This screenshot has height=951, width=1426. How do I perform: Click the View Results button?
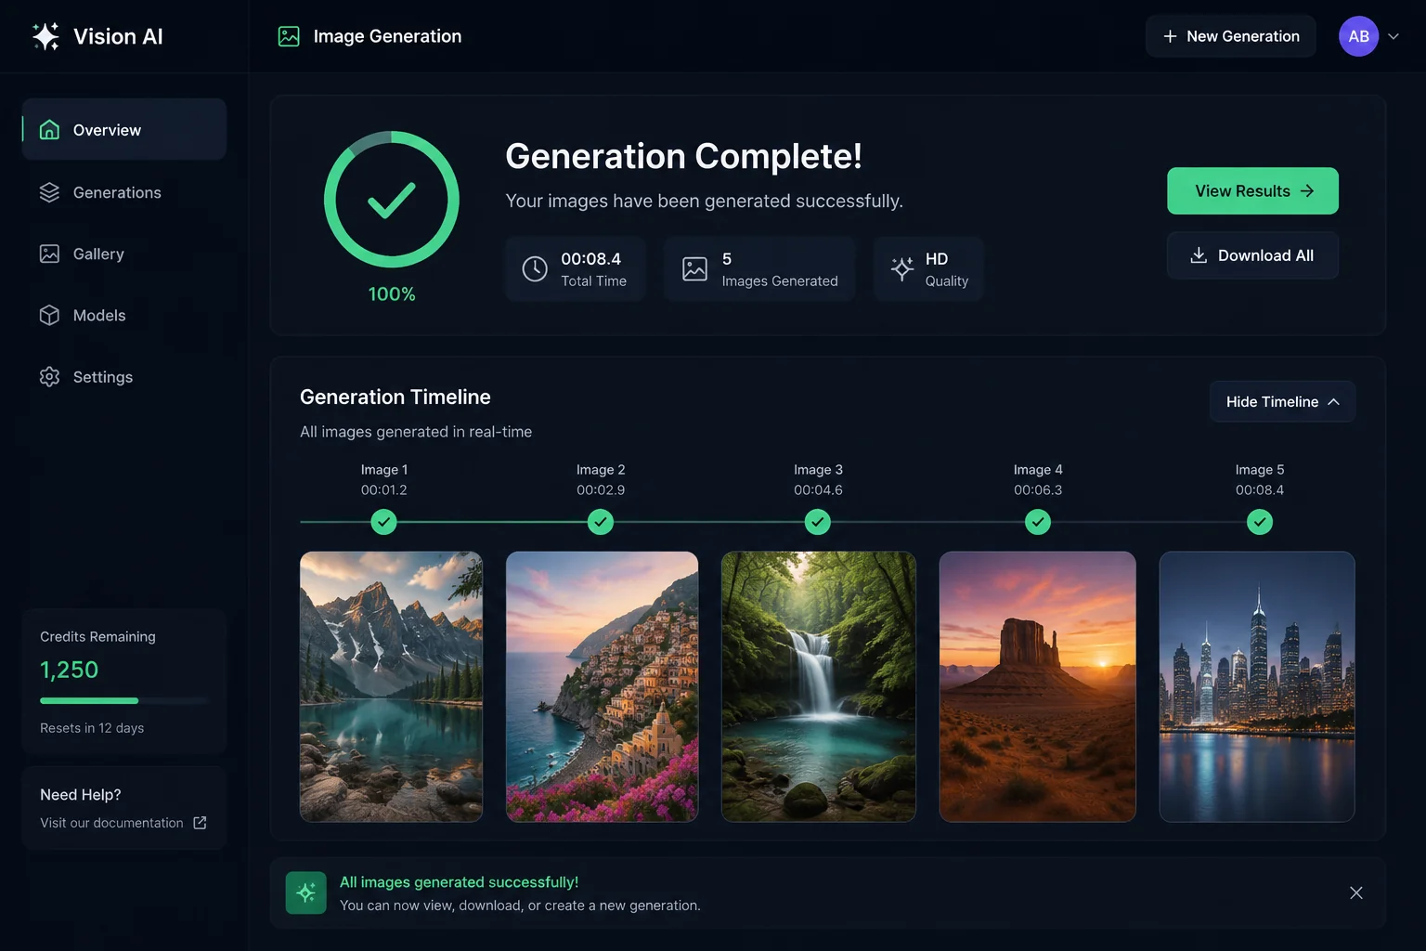pyautogui.click(x=1252, y=190)
